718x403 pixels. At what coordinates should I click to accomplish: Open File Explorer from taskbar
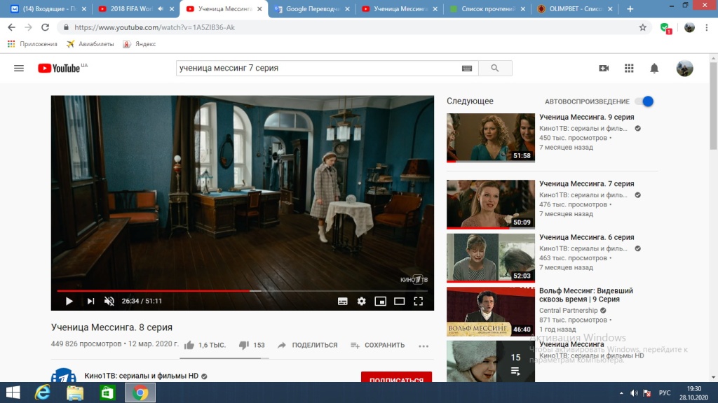point(75,393)
